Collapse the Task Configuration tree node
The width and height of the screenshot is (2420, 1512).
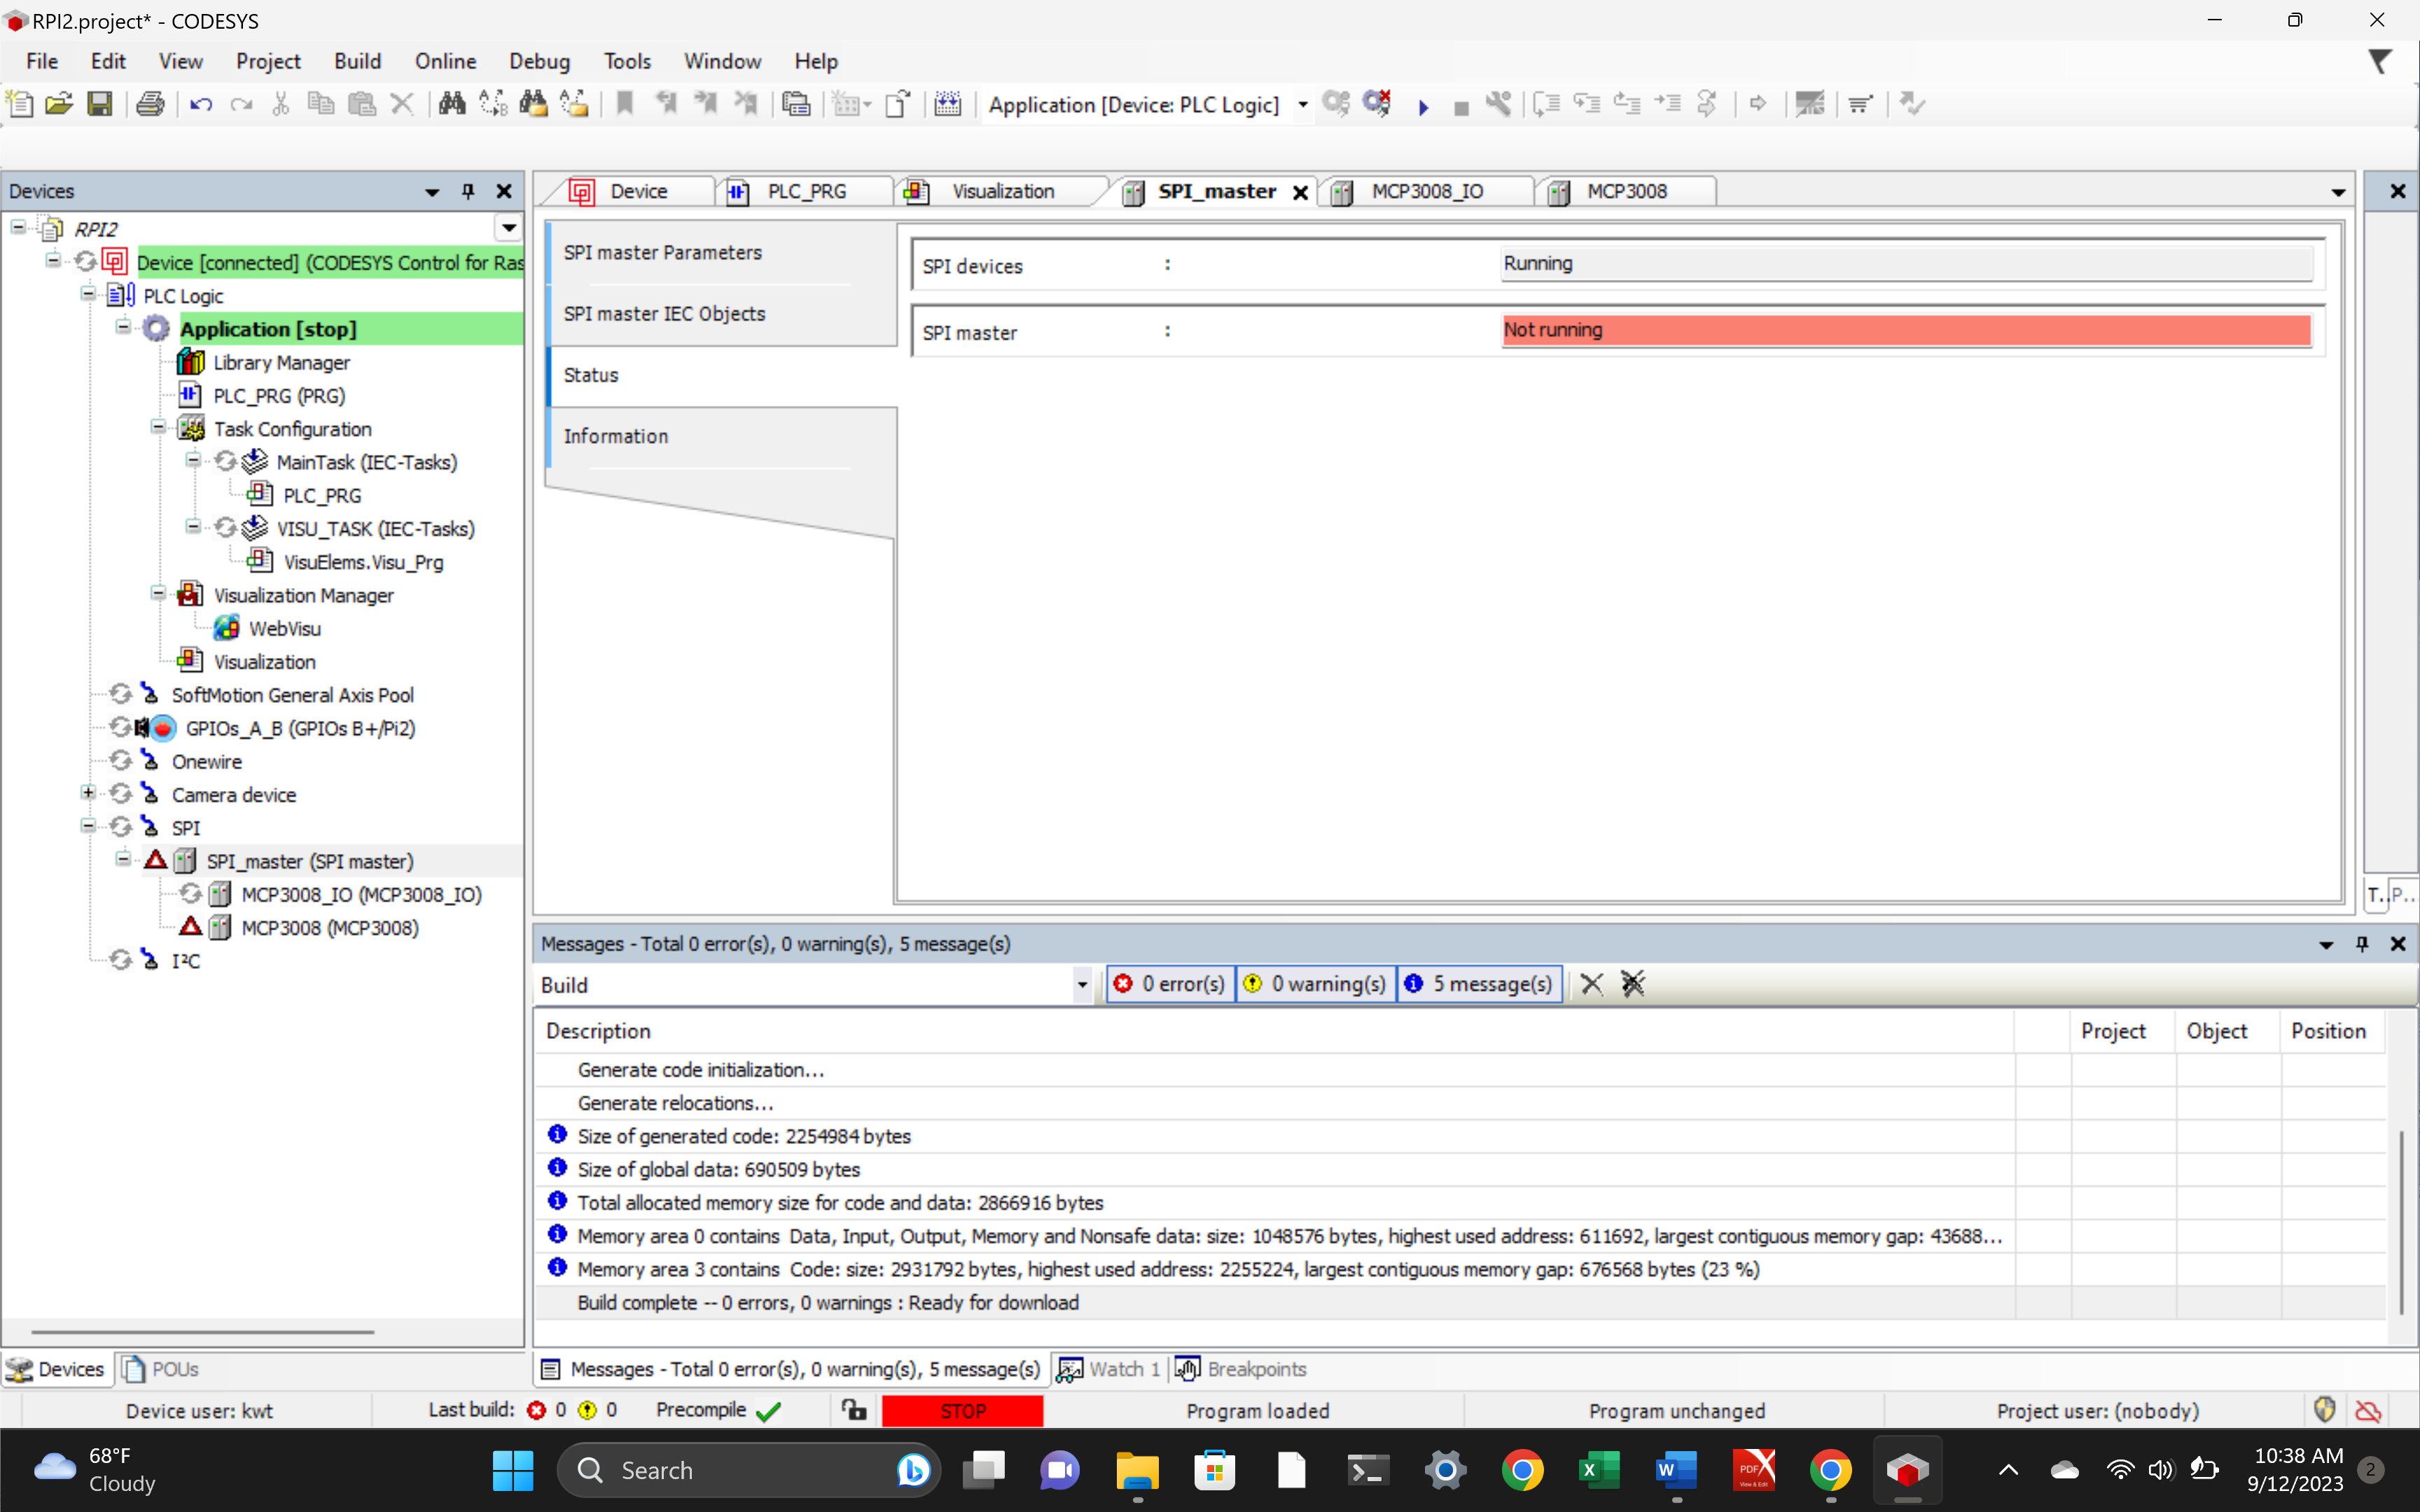(x=157, y=428)
